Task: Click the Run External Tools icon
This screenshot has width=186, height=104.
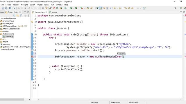Action: tap(82, 8)
